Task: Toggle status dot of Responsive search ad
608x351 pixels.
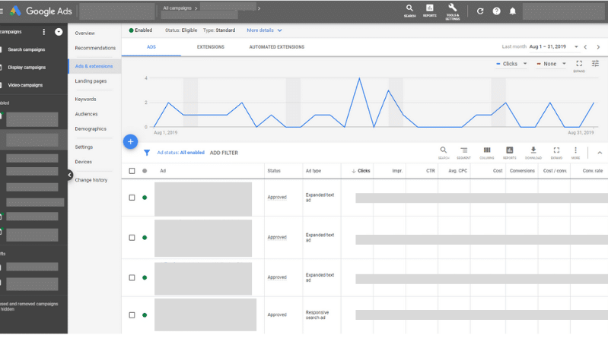Action: pos(145,315)
